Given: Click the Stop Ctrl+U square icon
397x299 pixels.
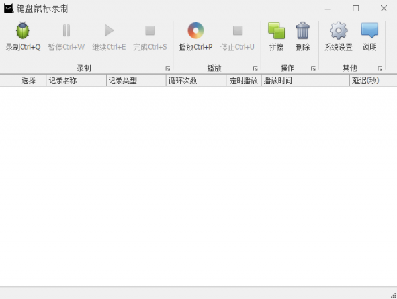Looking at the screenshot, I should point(238,30).
